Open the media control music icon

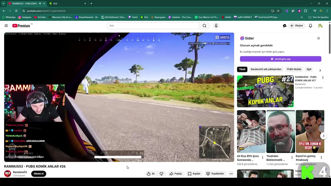(315, 11)
